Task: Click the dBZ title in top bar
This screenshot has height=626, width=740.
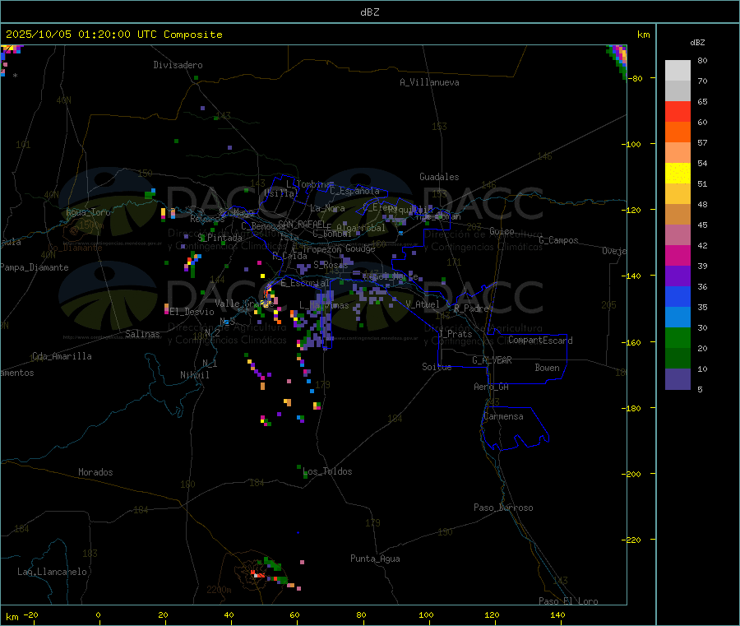Action: [369, 12]
